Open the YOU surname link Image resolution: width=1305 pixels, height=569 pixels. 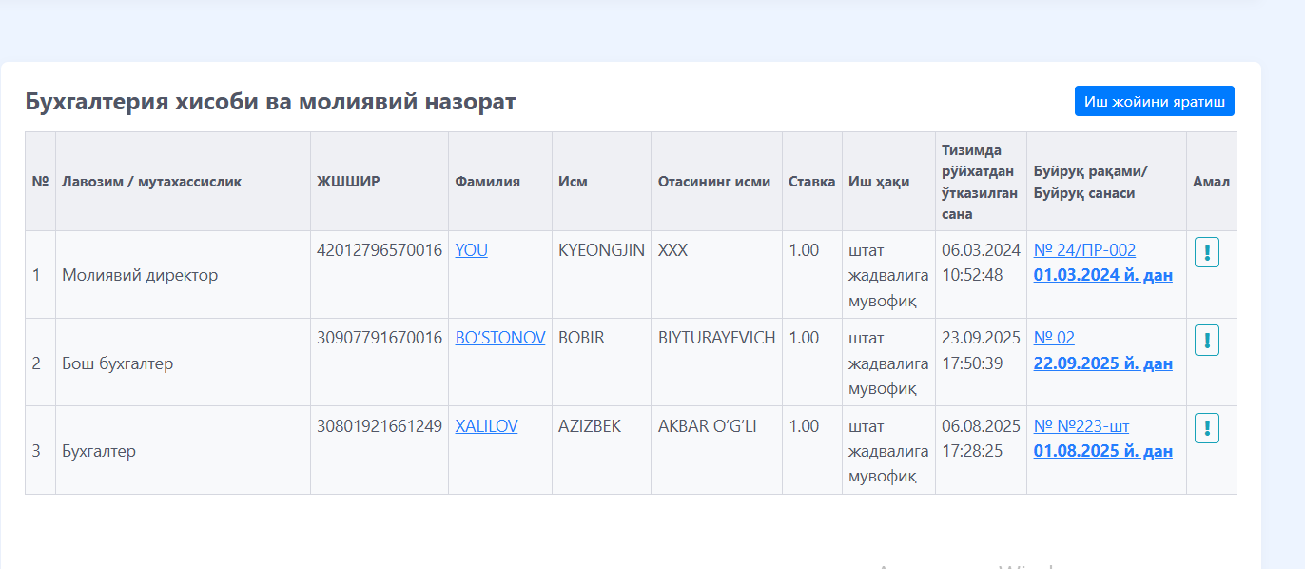tap(471, 250)
